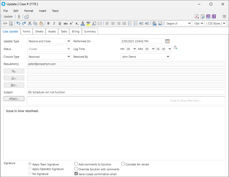Switch to the Billing tab
The width and height of the screenshot is (229, 177).
pyautogui.click(x=76, y=31)
